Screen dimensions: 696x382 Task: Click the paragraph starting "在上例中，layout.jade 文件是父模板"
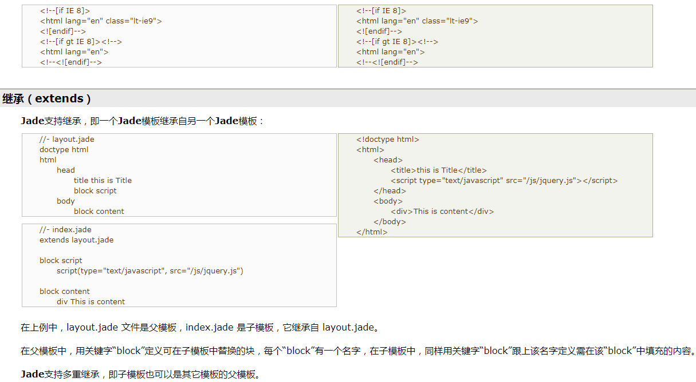[200, 328]
